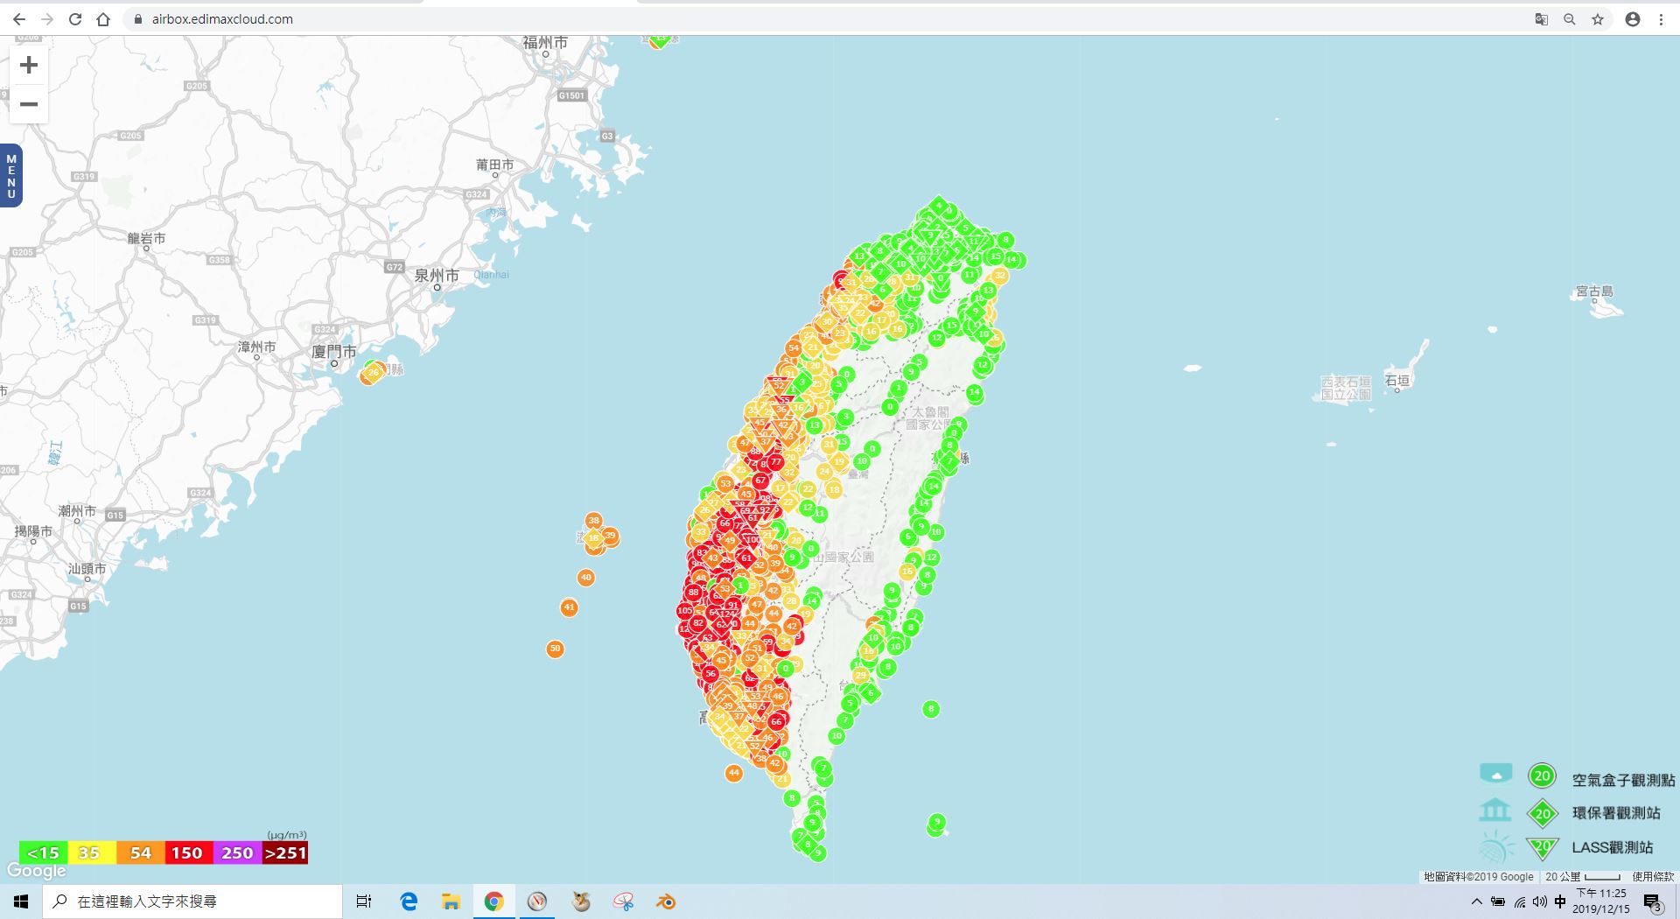View site info via padlock icon
This screenshot has height=919, width=1680.
[x=137, y=19]
